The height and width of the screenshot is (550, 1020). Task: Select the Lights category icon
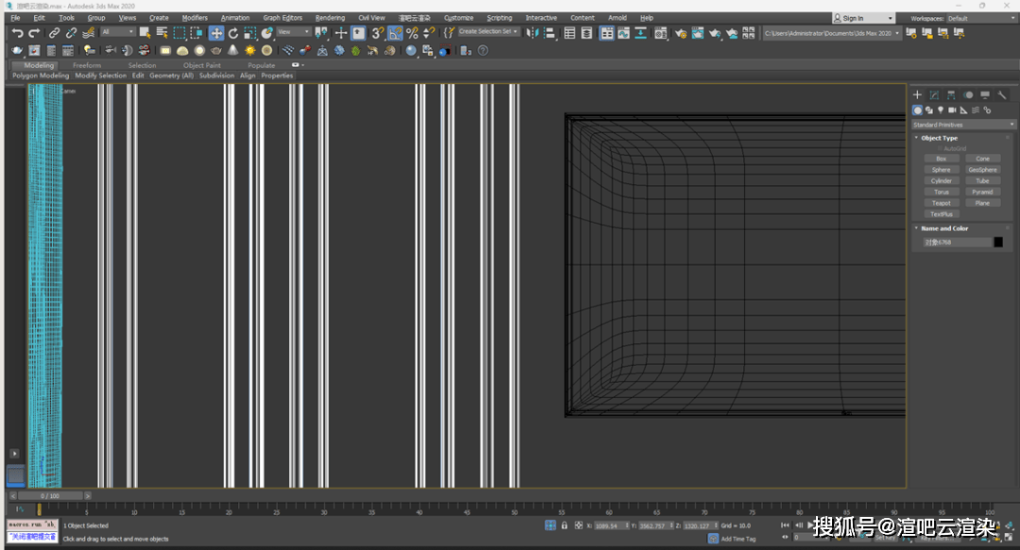click(941, 109)
